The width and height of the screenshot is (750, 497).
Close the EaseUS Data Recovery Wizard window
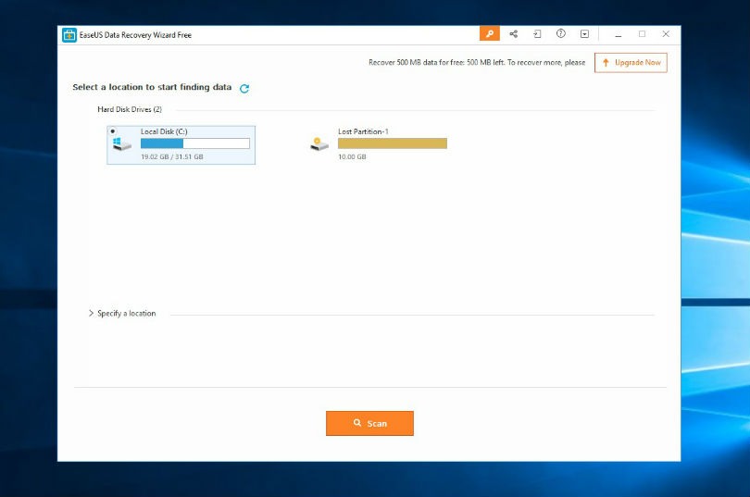(x=666, y=34)
